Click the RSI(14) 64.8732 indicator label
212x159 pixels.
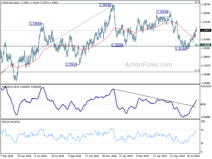tap(11, 122)
